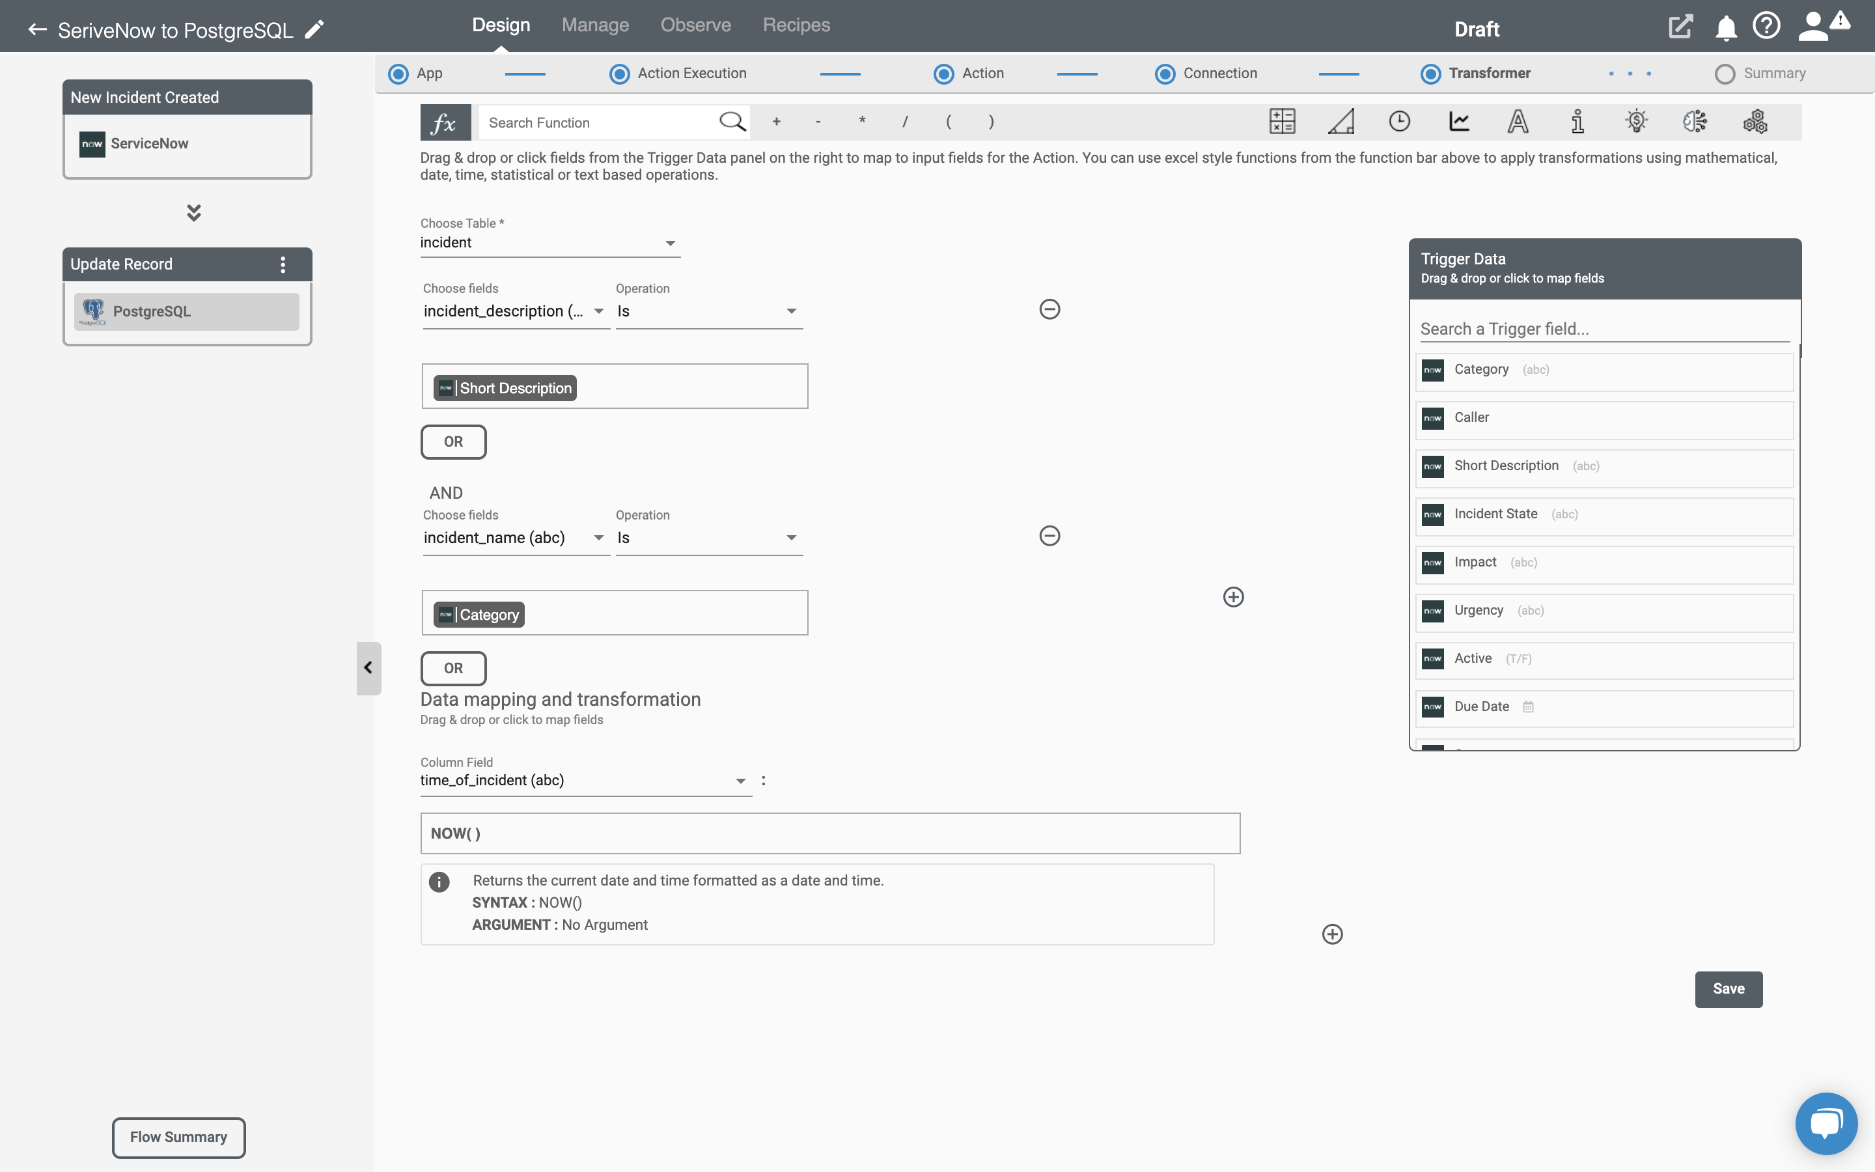Switch to the Recipes tab

click(x=796, y=24)
